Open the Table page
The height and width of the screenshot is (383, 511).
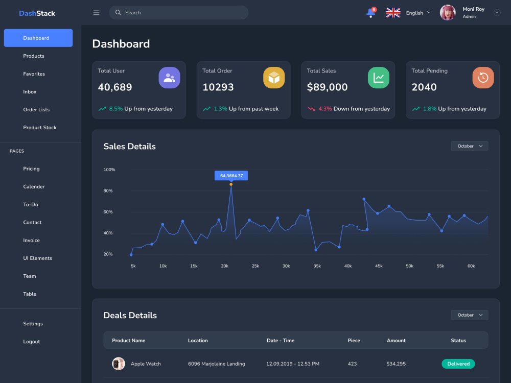tap(30, 294)
